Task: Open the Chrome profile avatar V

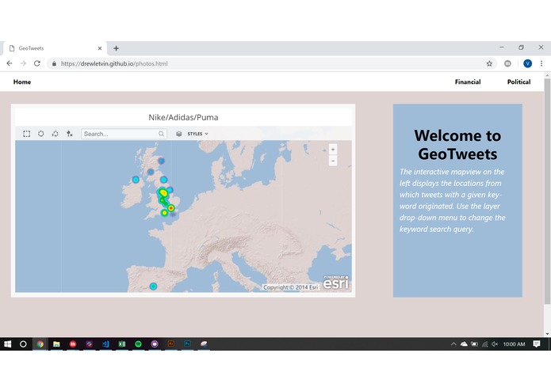Action: click(x=527, y=63)
